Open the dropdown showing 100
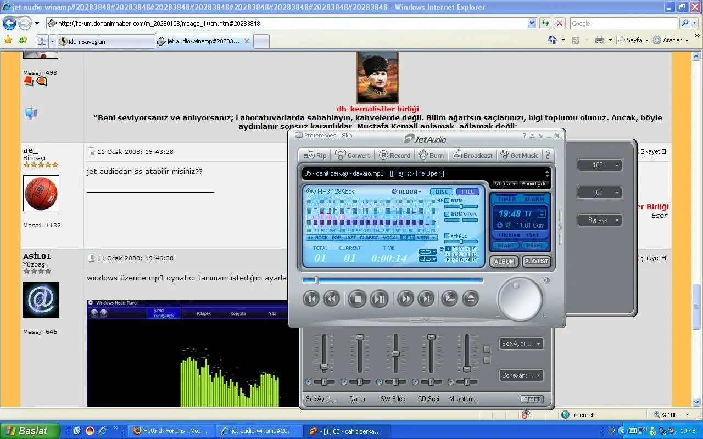703x439 pixels. point(600,165)
